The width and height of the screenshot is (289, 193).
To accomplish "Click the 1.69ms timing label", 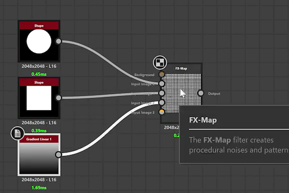I will [x=39, y=187].
